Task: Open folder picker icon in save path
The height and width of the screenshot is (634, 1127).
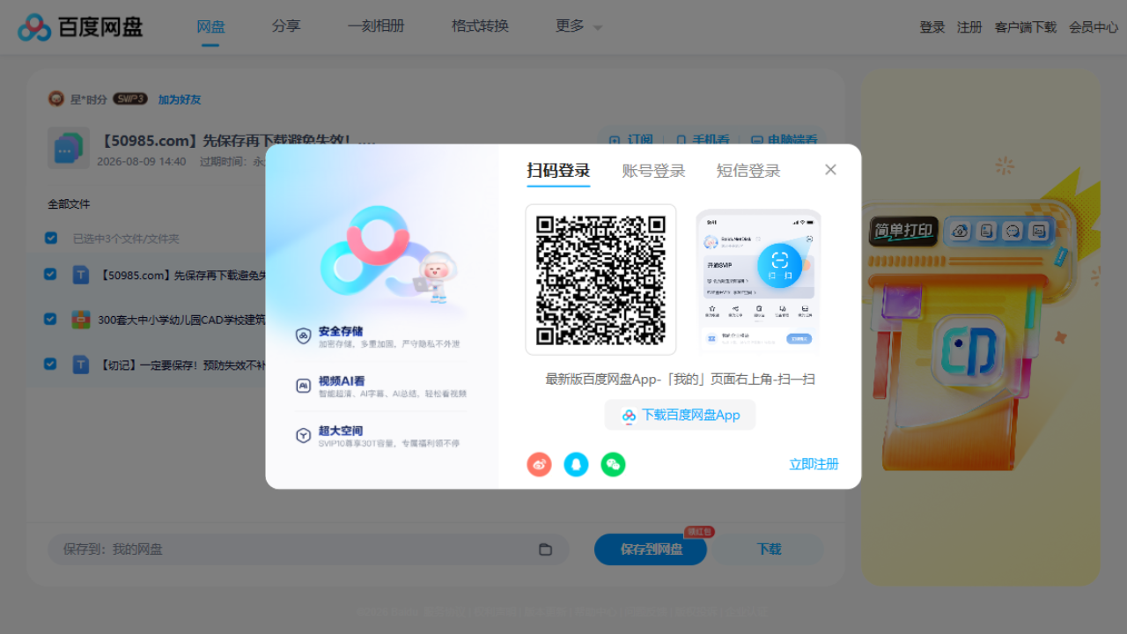Action: 545,549
